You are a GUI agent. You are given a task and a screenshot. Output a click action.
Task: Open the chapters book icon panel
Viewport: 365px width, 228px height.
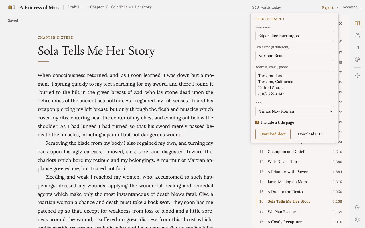click(357, 23)
